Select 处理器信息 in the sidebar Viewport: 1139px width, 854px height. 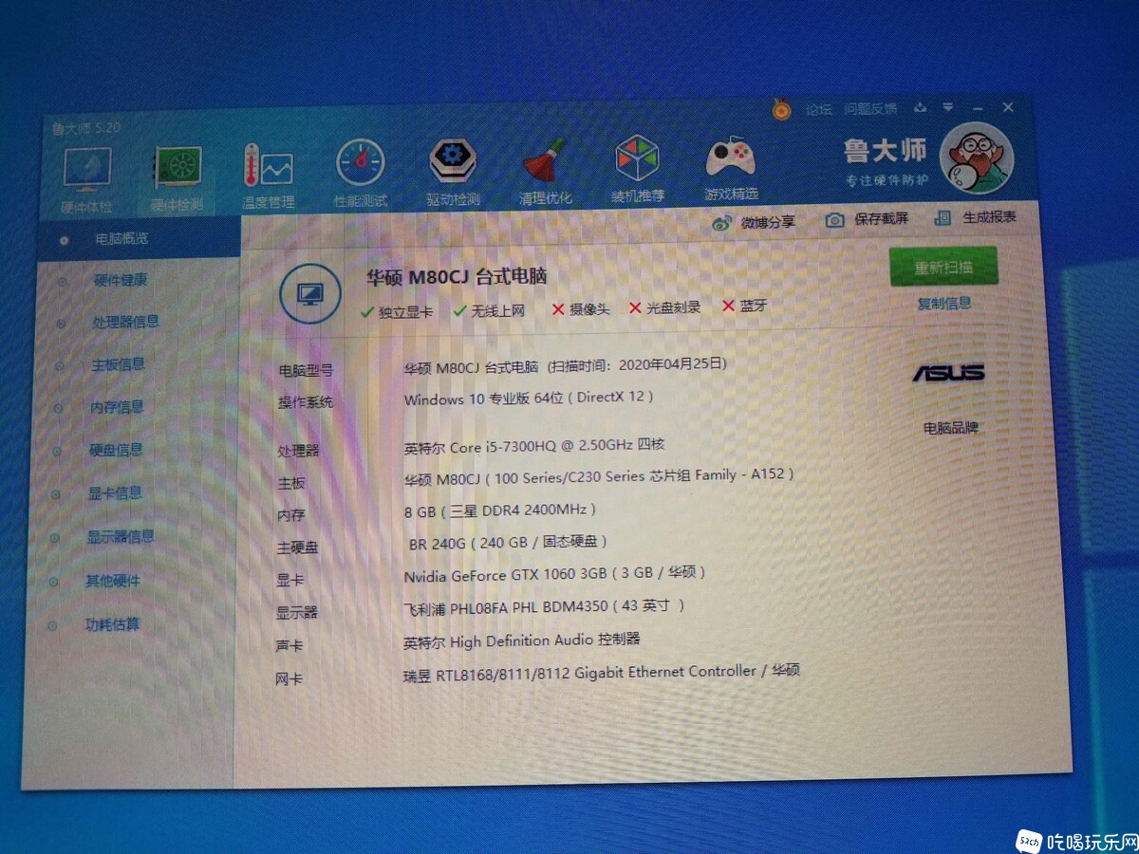tap(124, 322)
